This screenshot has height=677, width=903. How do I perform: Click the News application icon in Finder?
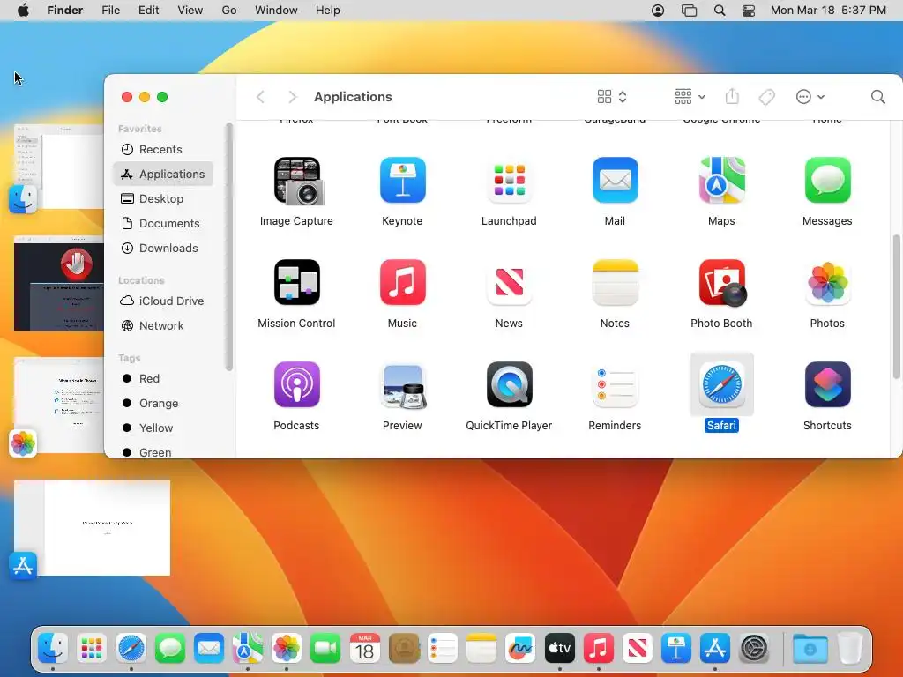509,283
